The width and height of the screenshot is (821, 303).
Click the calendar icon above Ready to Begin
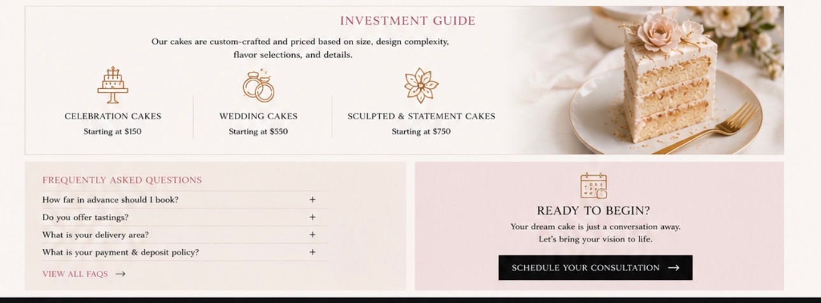pyautogui.click(x=594, y=185)
